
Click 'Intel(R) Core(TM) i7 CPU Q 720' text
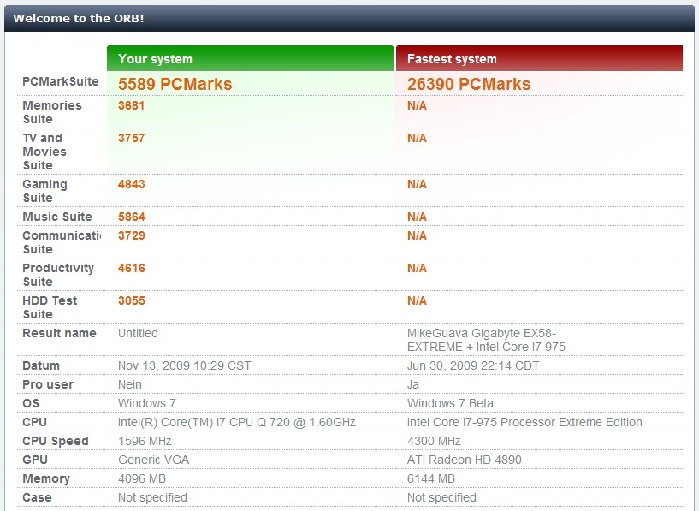tap(204, 422)
